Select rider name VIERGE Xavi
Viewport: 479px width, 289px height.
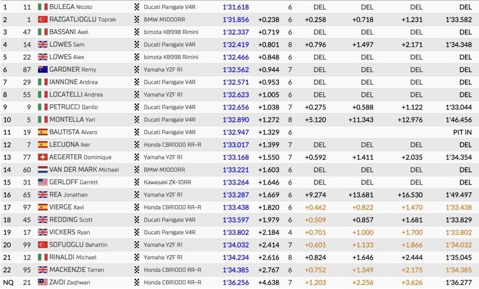pyautogui.click(x=67, y=207)
